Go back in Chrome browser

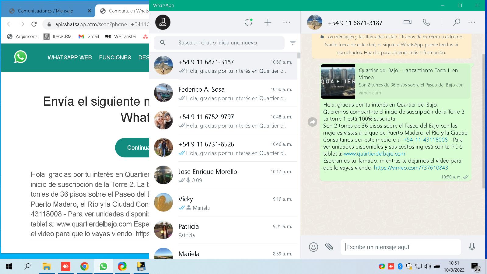[x=10, y=24]
